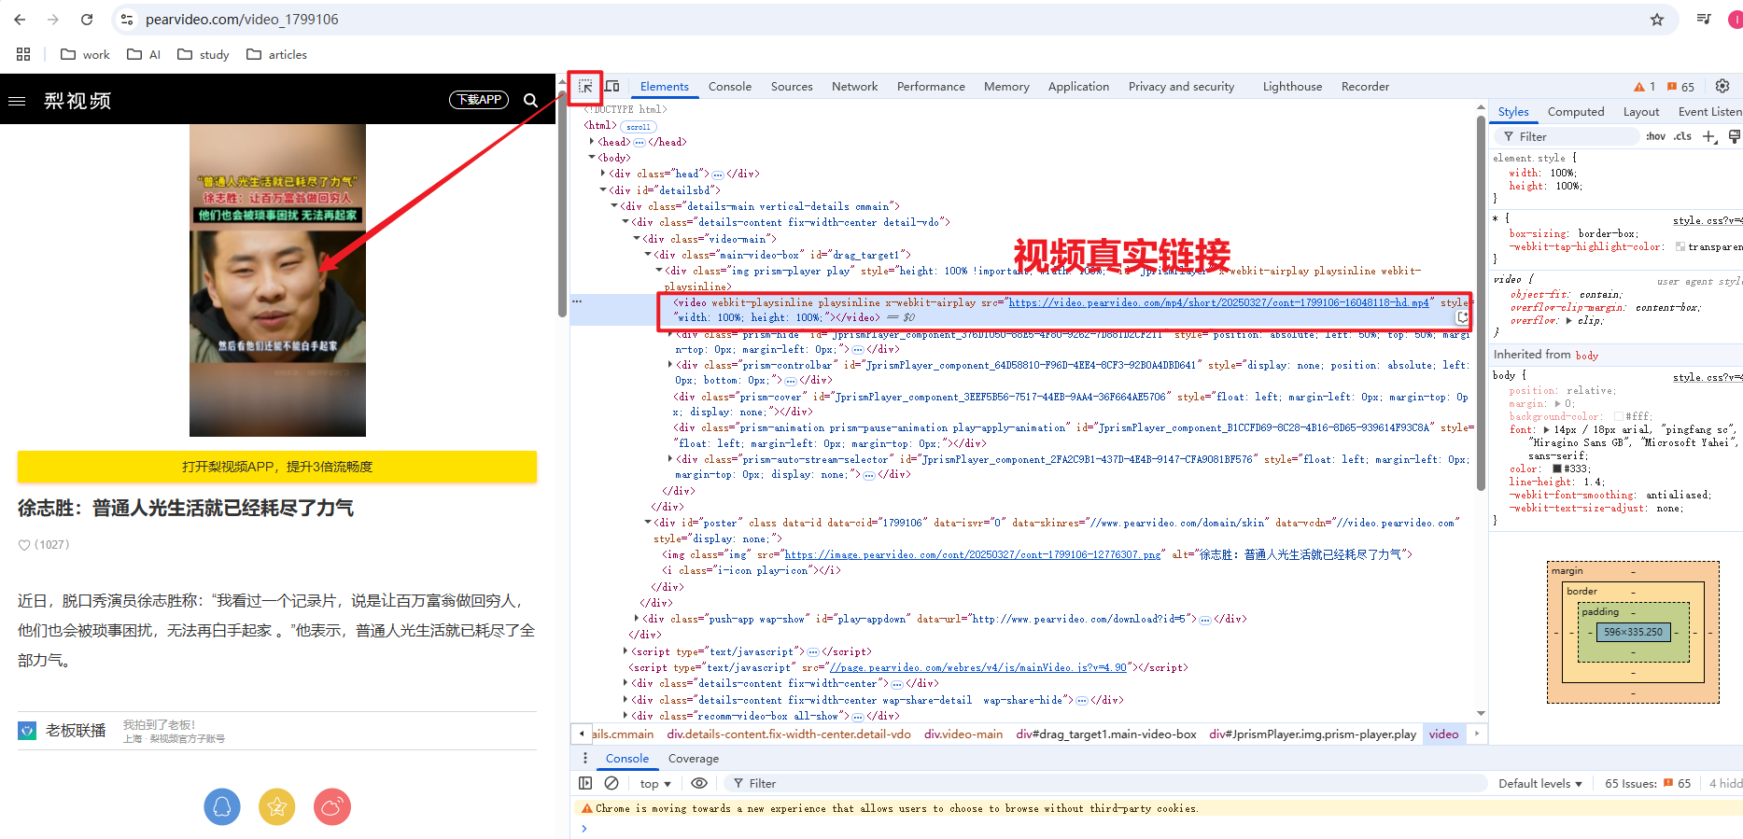Click the #fff background-color swatch
1743x839 pixels.
click(1619, 416)
